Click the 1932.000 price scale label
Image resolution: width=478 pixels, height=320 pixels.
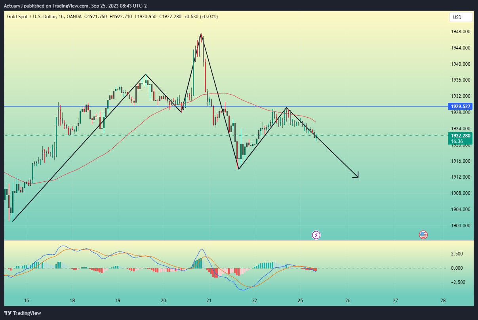461,96
